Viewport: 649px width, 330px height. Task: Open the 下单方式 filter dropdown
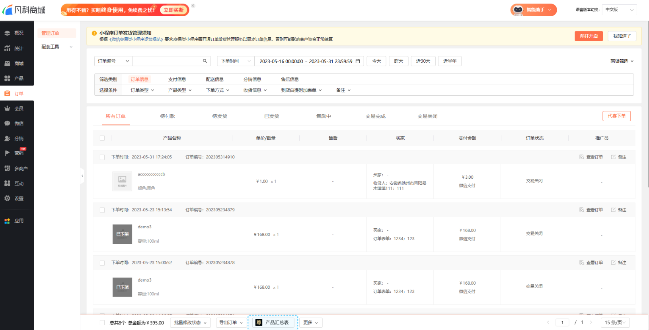click(x=217, y=90)
